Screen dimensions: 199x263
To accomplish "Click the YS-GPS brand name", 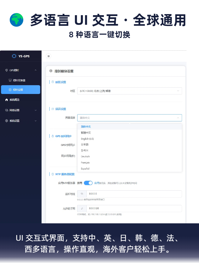I will (24, 56).
